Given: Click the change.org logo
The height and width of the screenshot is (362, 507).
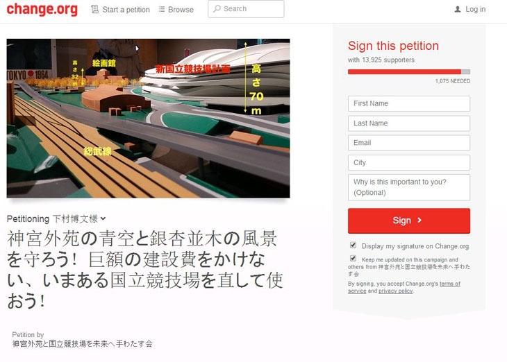Looking at the screenshot, I should (x=42, y=9).
